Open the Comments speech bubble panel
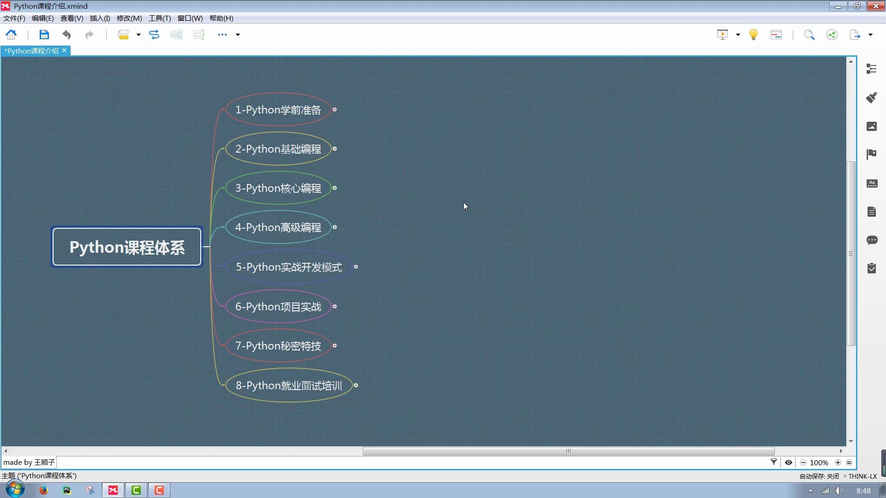886x498 pixels. [x=871, y=240]
